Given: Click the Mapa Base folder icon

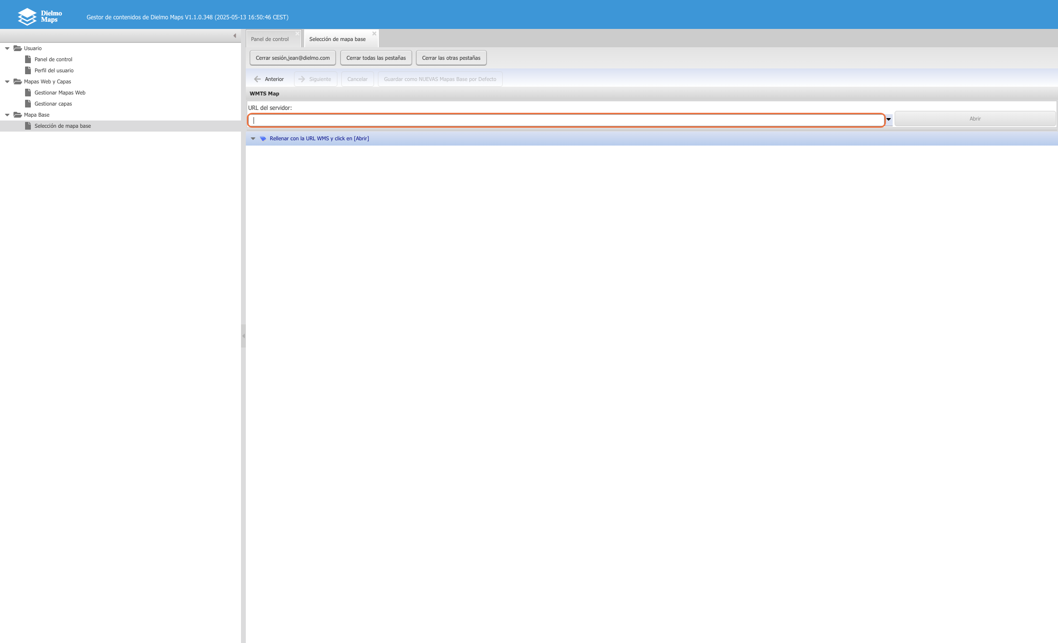Looking at the screenshot, I should tap(18, 115).
